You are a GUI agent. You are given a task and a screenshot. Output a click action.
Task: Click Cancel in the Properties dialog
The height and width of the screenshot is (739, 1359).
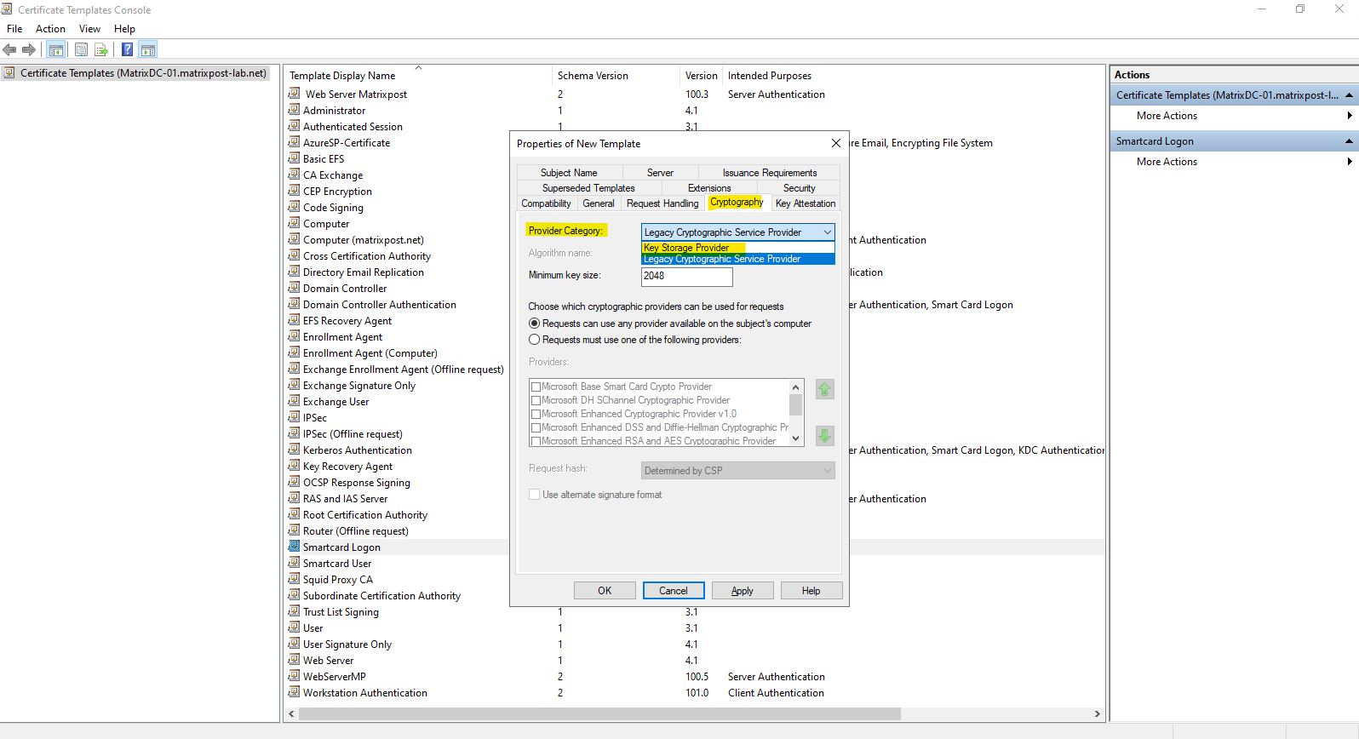[673, 591]
